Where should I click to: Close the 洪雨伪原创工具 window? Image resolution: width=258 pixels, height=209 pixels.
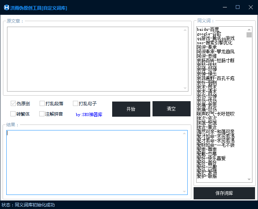[251, 7]
